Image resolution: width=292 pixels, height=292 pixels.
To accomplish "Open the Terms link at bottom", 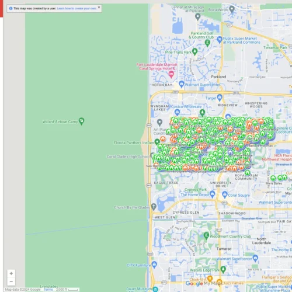I will pyautogui.click(x=48, y=290).
